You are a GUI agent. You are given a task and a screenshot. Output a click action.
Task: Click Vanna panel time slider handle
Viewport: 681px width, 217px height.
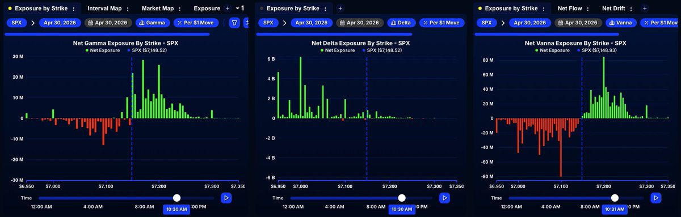(x=615, y=198)
